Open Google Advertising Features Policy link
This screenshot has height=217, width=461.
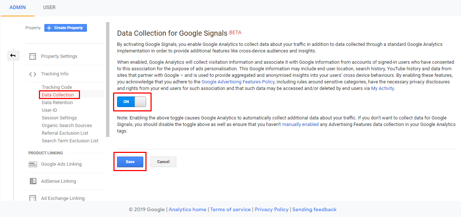(238, 82)
